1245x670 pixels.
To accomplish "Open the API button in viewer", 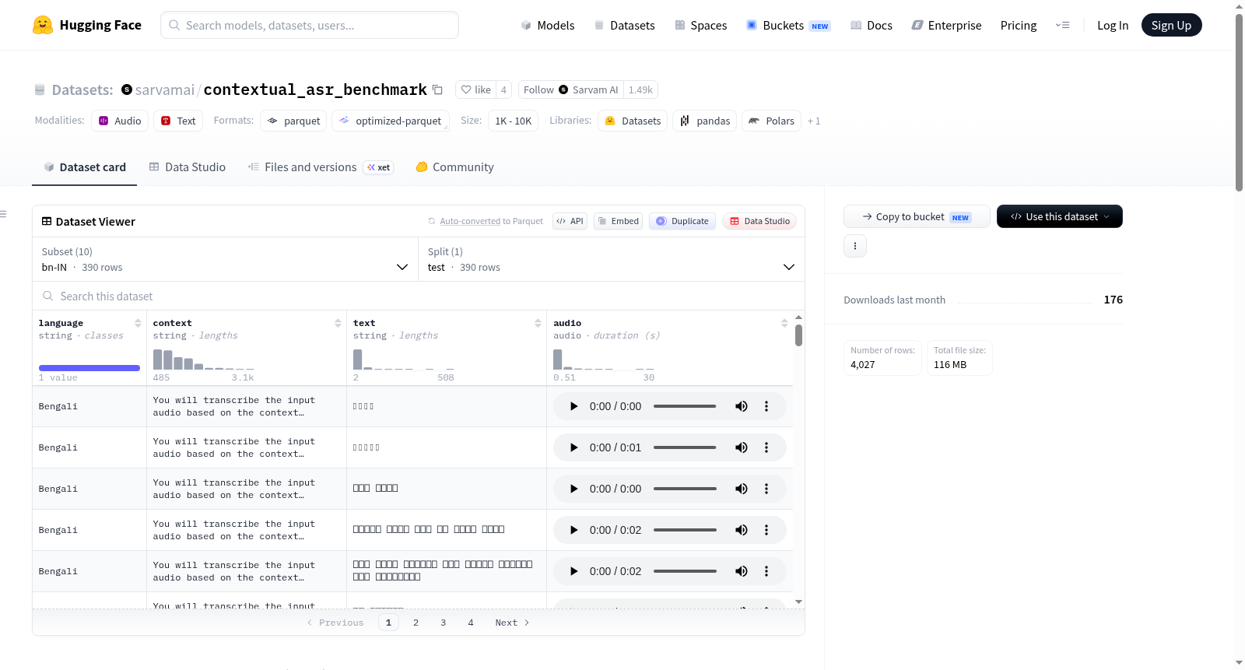I will [x=570, y=221].
